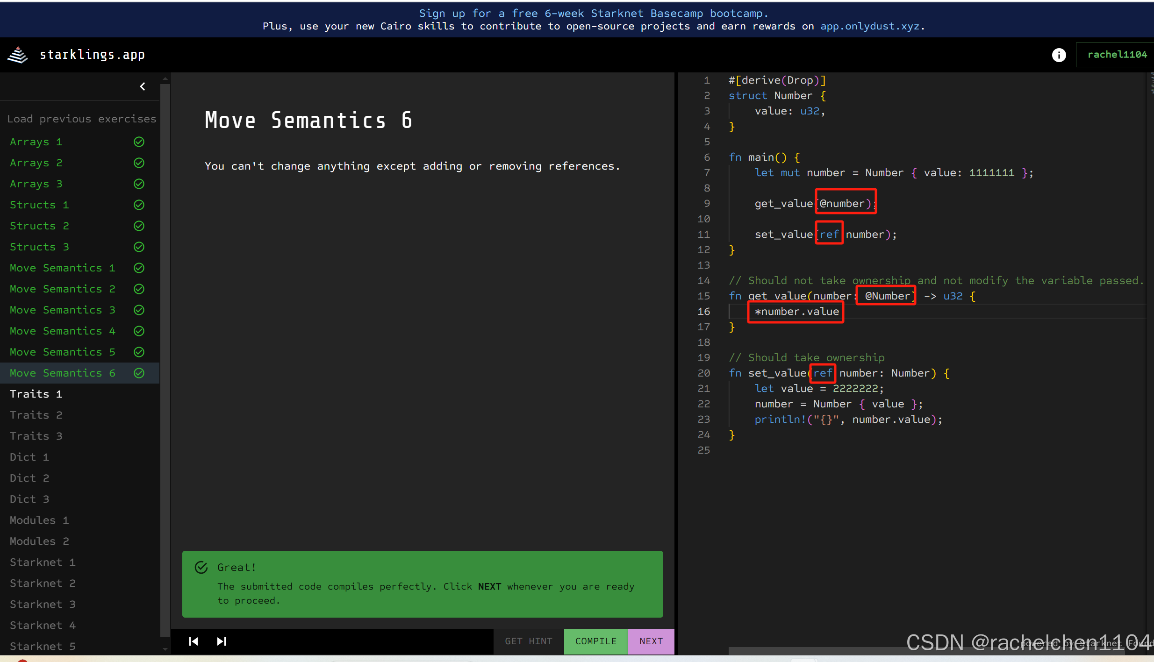Select Move Semantics 5 in sidebar
Image resolution: width=1154 pixels, height=662 pixels.
[62, 352]
